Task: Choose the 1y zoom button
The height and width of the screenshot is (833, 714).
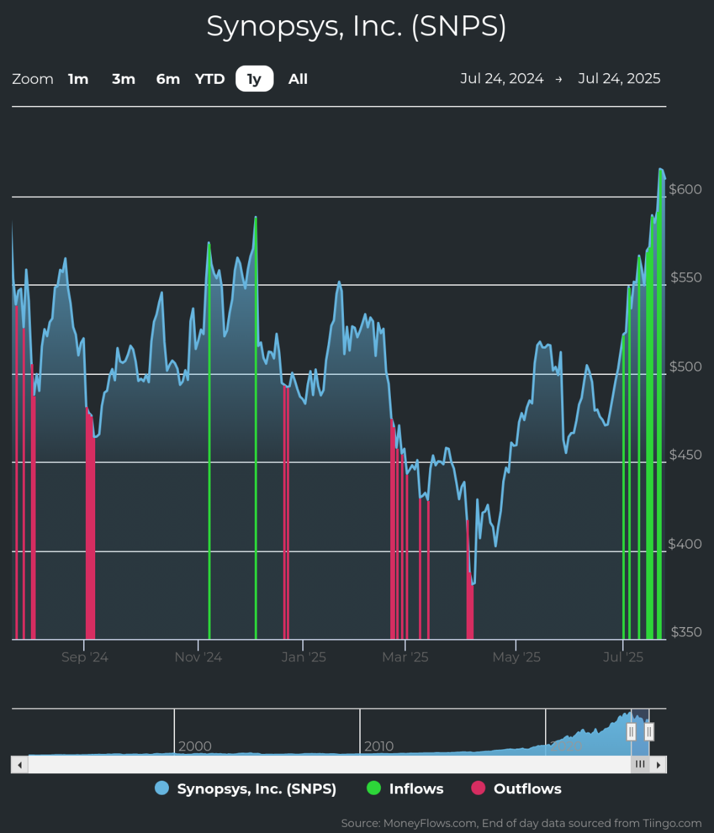Action: [254, 79]
